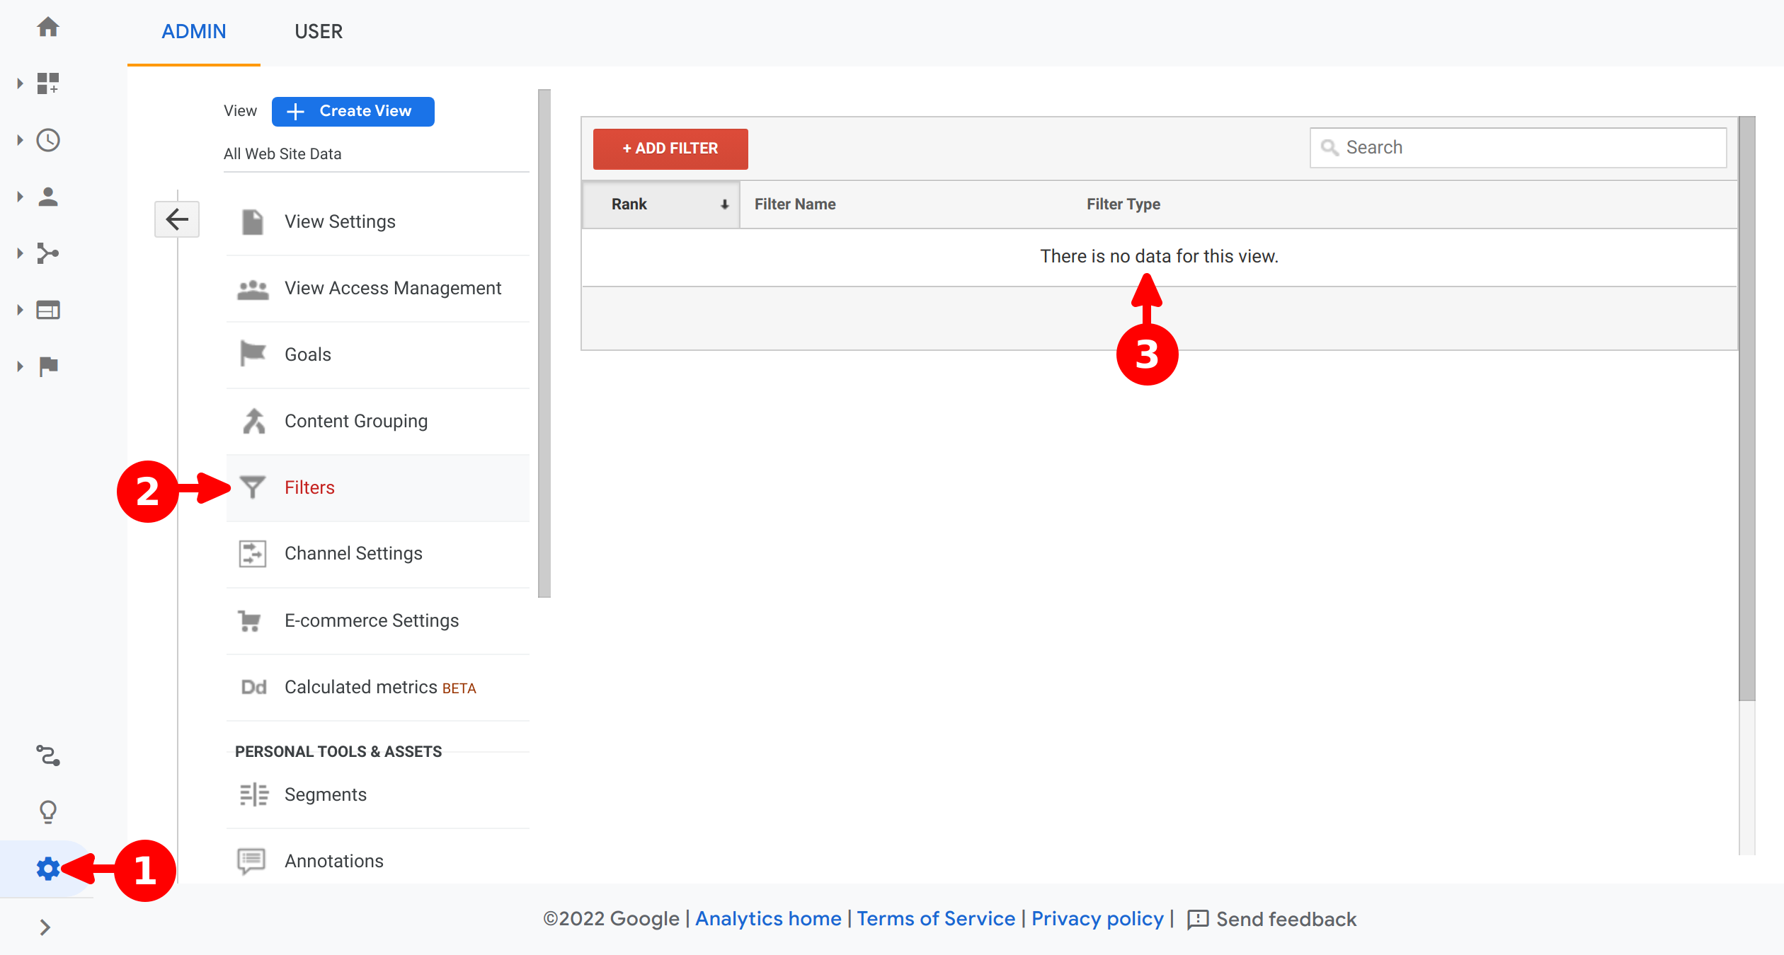Click the Discover lightbulb icon
The height and width of the screenshot is (955, 1784).
(x=47, y=812)
